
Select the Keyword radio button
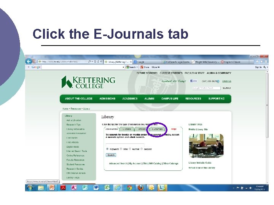(107, 149)
